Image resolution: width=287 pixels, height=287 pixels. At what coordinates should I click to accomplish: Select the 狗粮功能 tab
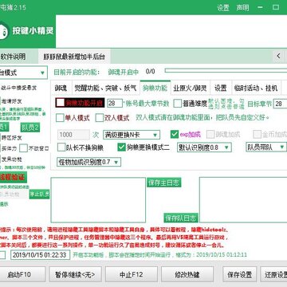155,88
